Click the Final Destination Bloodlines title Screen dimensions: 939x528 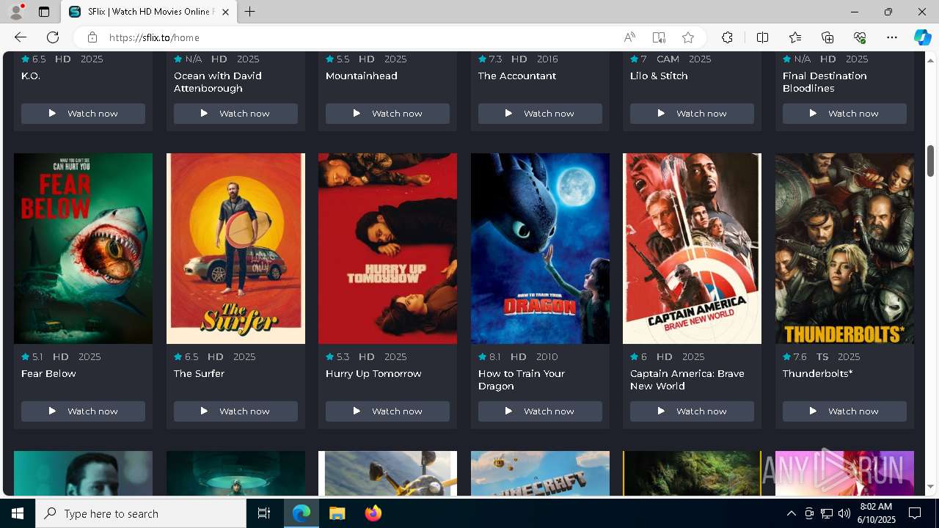pos(825,81)
